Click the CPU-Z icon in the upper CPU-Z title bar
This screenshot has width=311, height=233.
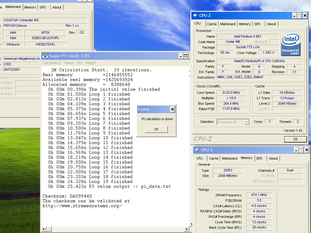(x=195, y=15)
